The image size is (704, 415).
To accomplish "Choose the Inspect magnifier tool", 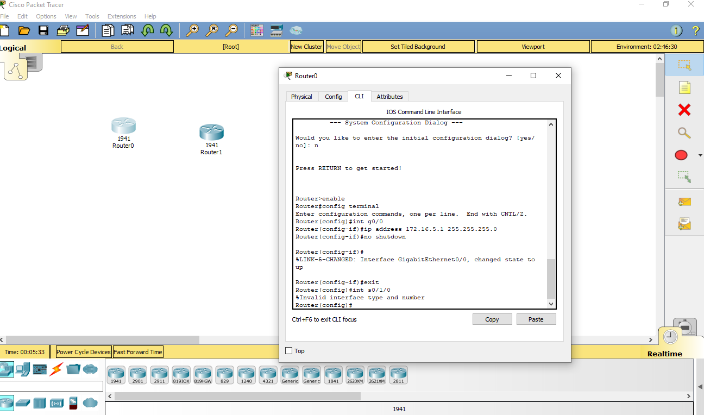I will (684, 133).
